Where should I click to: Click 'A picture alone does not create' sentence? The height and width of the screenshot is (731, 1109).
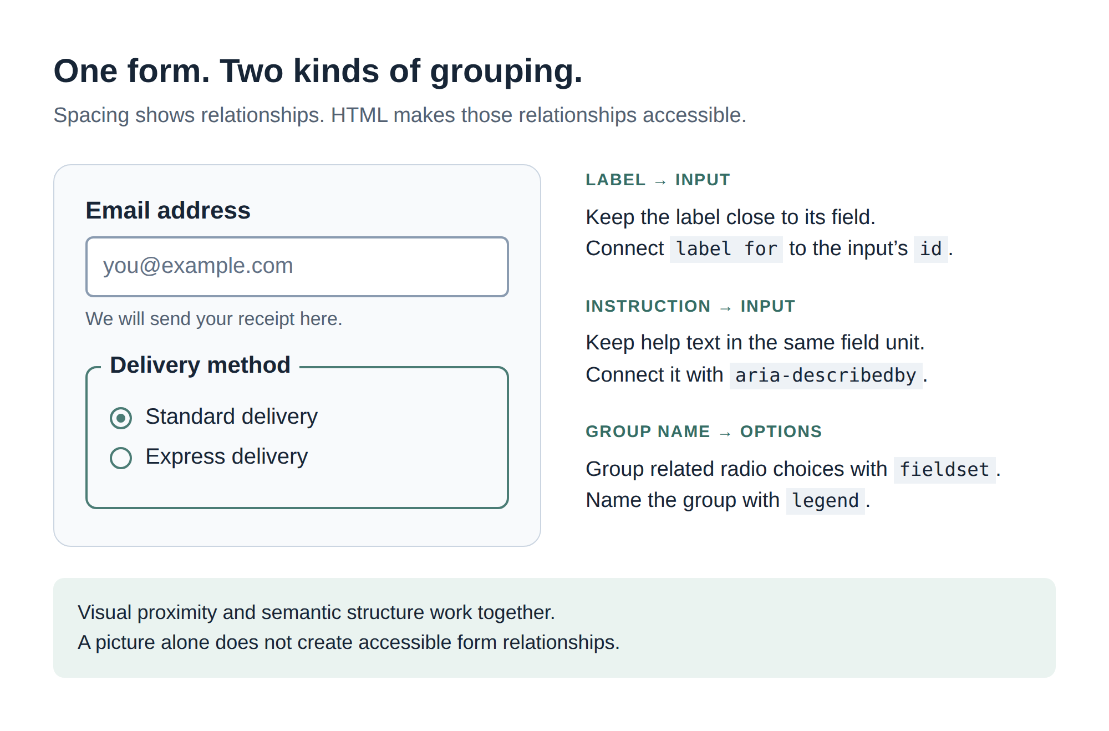click(349, 642)
